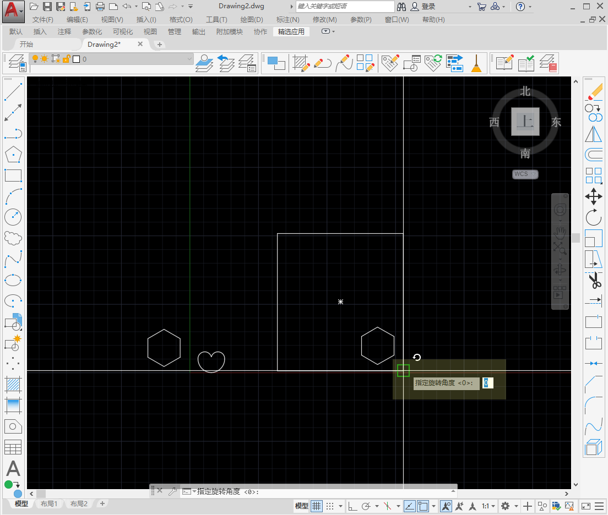Select the Offset tool
Screen dimensions: 608x515
pyautogui.click(x=594, y=155)
